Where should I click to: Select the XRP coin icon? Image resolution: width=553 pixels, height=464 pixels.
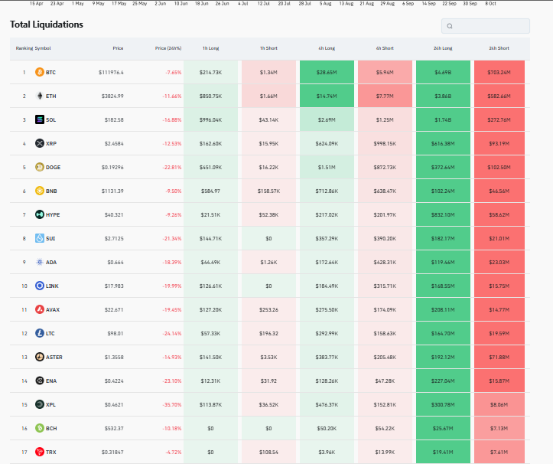40,144
